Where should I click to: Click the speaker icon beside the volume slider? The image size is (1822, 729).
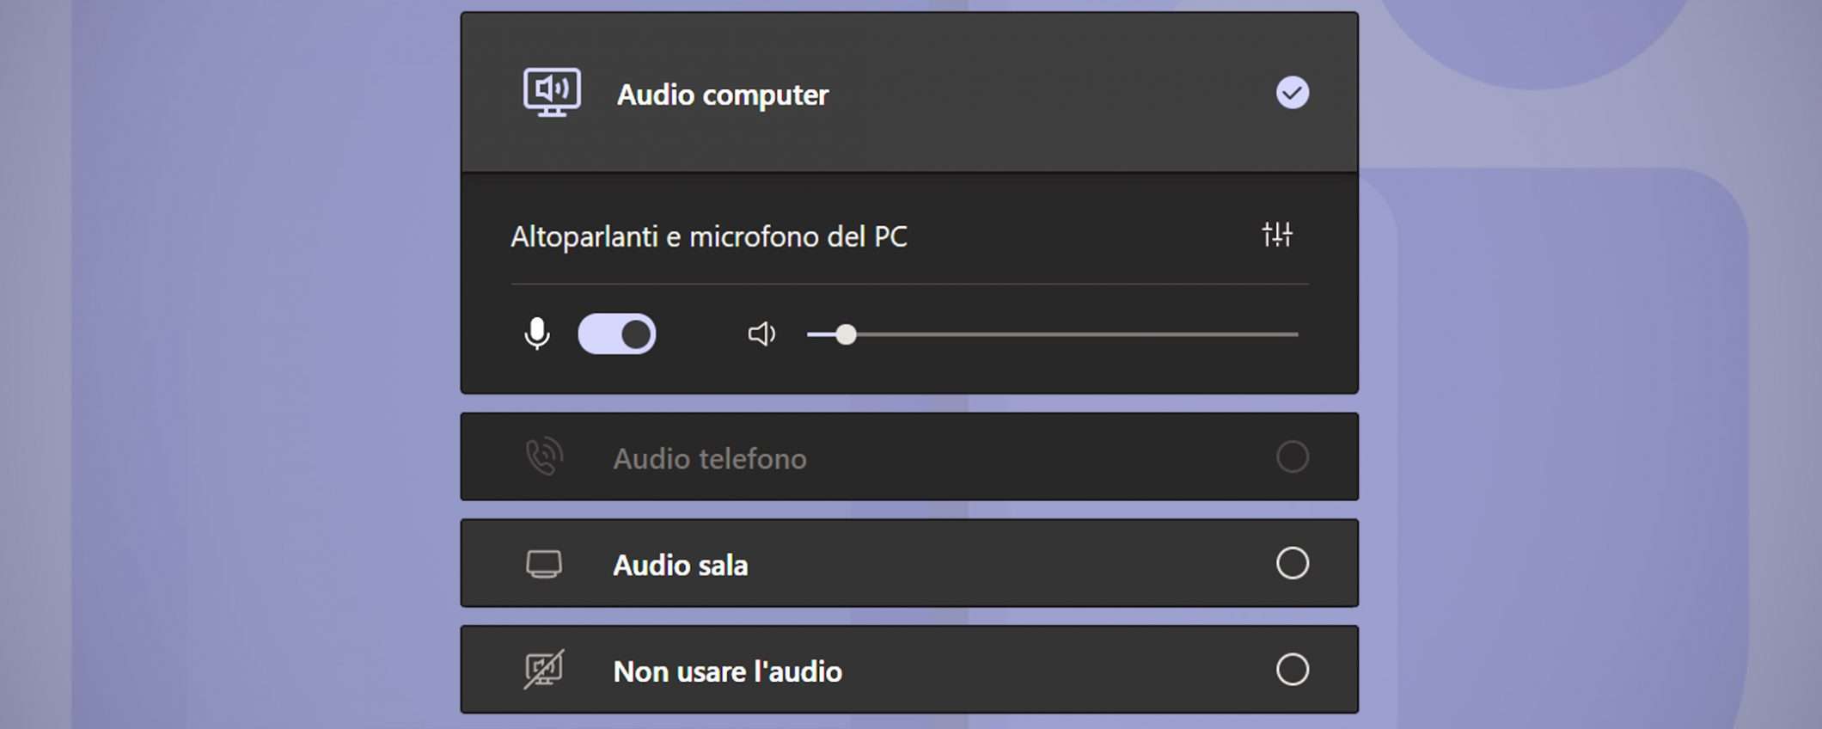tap(761, 334)
